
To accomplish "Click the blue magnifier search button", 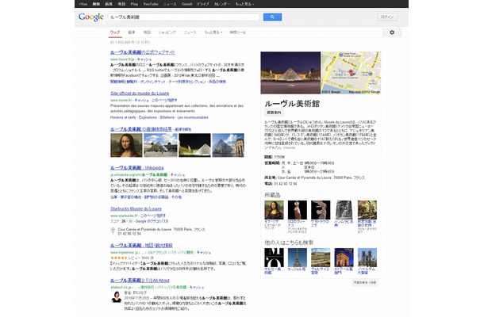I will (x=272, y=17).
